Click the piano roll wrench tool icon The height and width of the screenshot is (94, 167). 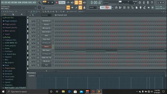pyautogui.click(x=31, y=11)
